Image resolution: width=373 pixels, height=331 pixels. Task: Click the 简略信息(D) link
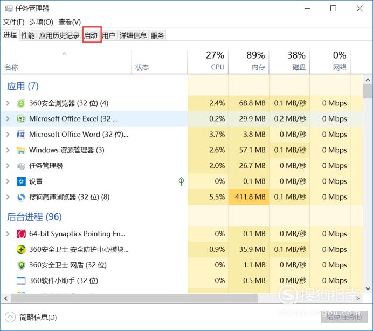tap(38, 317)
